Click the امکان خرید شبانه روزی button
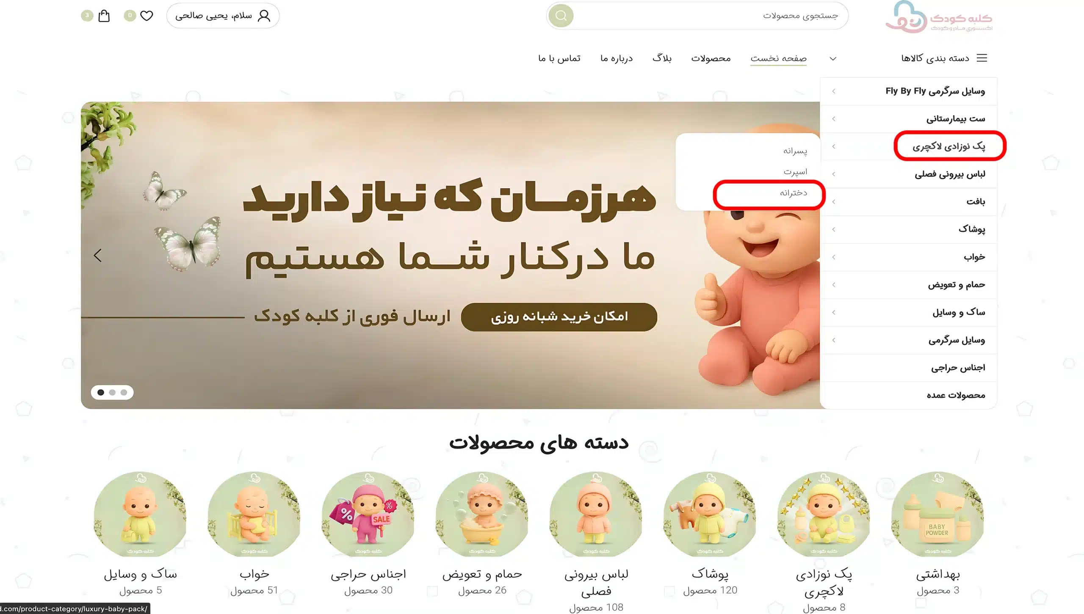The image size is (1084, 614). point(559,317)
